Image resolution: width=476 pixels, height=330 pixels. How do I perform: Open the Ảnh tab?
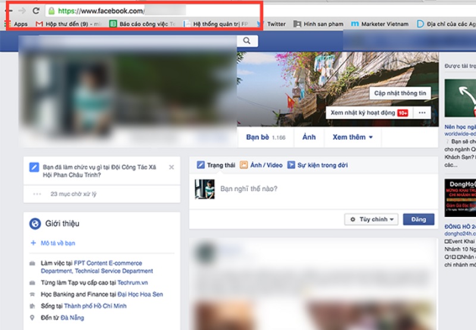[x=309, y=137]
